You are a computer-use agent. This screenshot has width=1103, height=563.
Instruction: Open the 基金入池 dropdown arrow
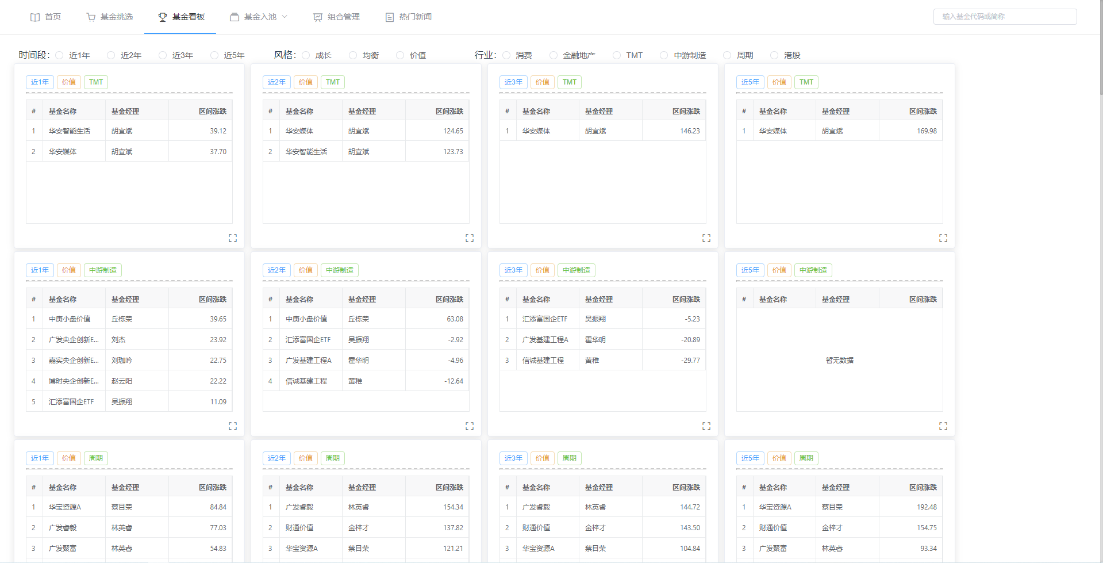click(x=285, y=17)
